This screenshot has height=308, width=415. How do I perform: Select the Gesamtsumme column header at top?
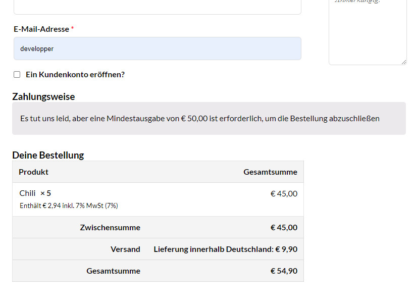(270, 172)
